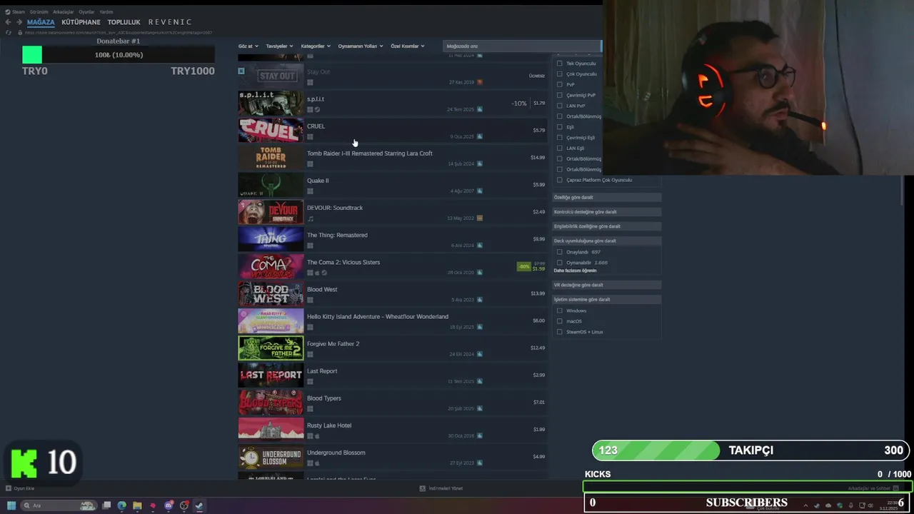Open File Explorer from the taskbar
Image resolution: width=914 pixels, height=514 pixels.
137,505
